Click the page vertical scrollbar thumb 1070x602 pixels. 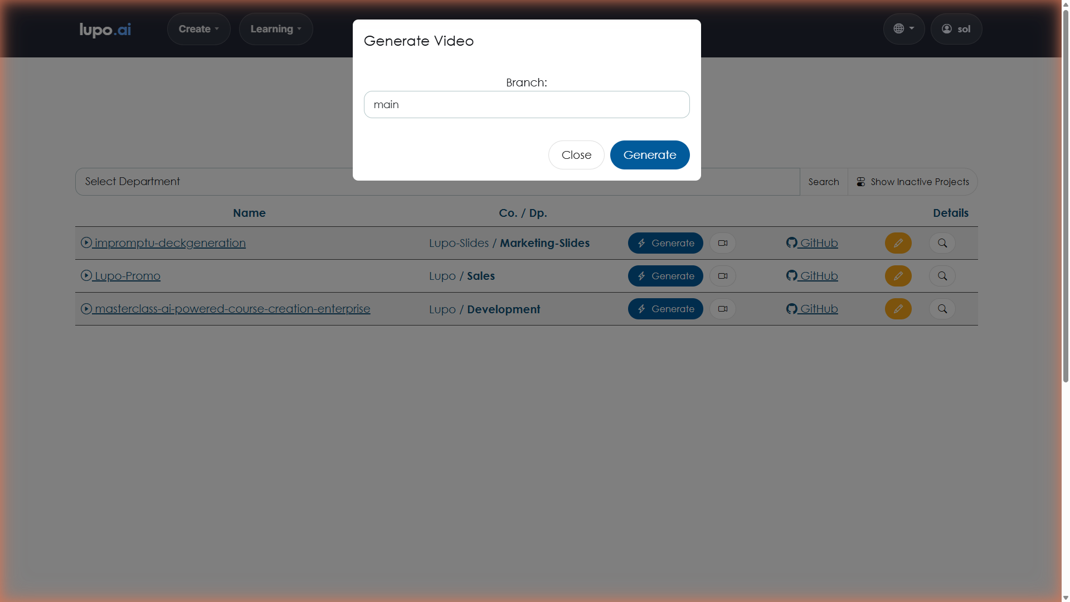(x=1066, y=195)
